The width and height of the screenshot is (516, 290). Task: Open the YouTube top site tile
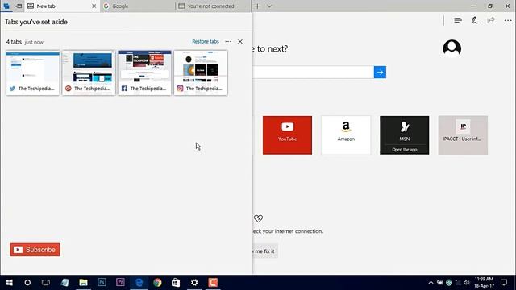(x=287, y=135)
